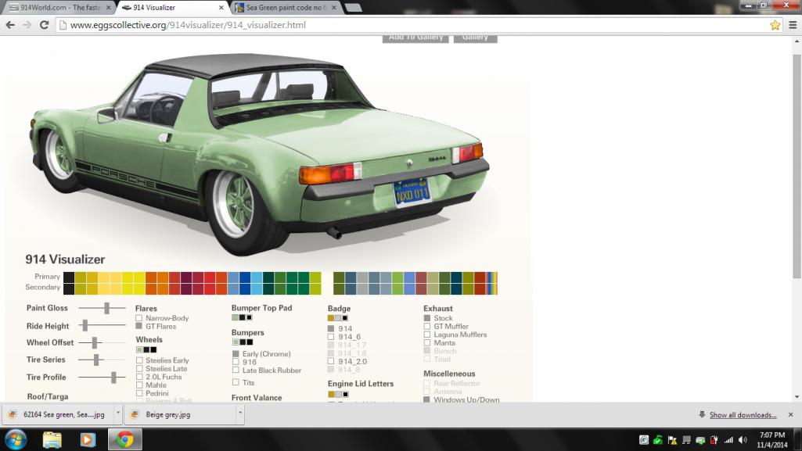Check the 914_6 badge option
The image size is (802, 451).
(331, 337)
